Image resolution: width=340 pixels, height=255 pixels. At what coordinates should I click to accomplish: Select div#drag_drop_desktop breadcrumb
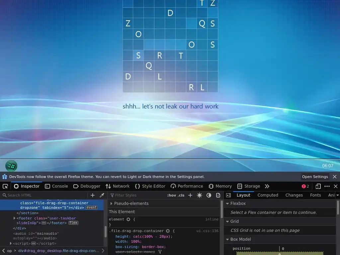58,251
